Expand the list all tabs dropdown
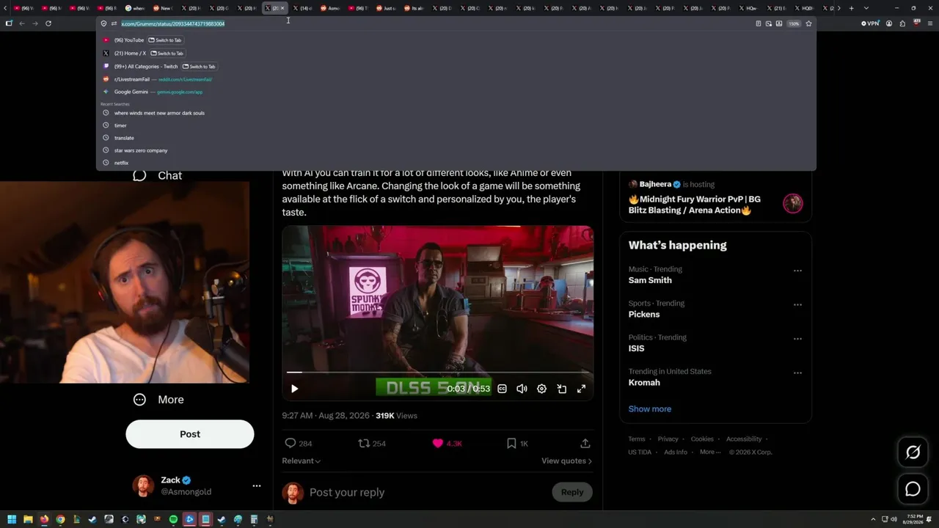 [x=866, y=8]
